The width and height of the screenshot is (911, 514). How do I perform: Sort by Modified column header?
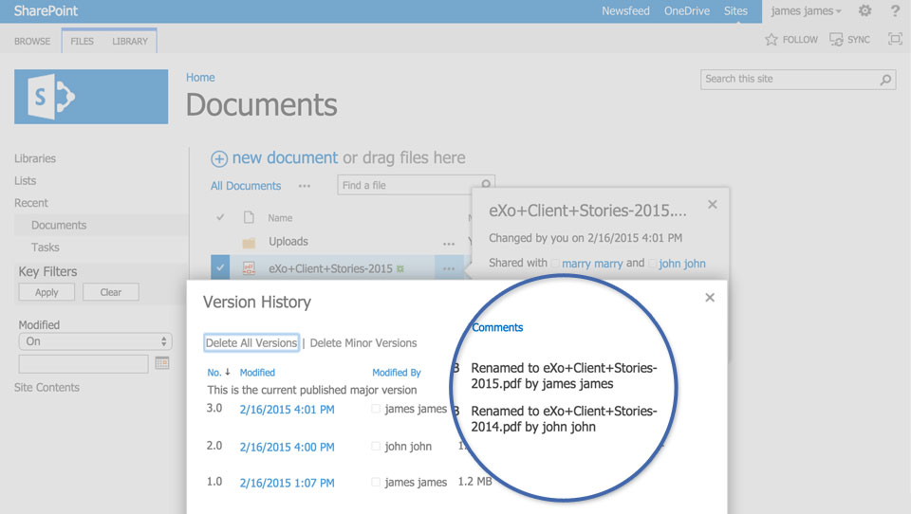coord(257,373)
